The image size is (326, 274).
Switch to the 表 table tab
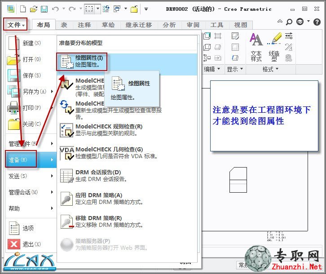(64, 25)
